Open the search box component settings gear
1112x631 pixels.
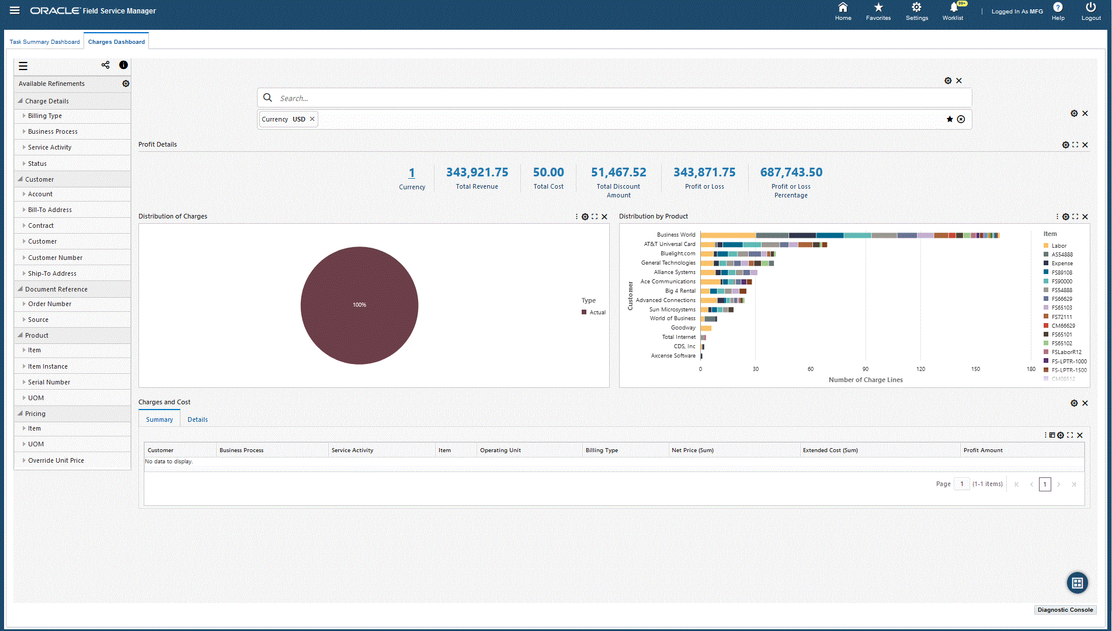(948, 81)
